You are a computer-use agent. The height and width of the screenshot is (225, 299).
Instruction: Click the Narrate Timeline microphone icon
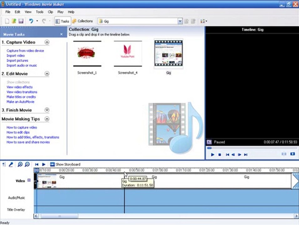(11, 164)
